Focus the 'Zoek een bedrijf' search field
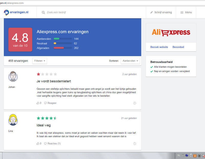The width and height of the screenshot is (205, 159). tap(91, 12)
